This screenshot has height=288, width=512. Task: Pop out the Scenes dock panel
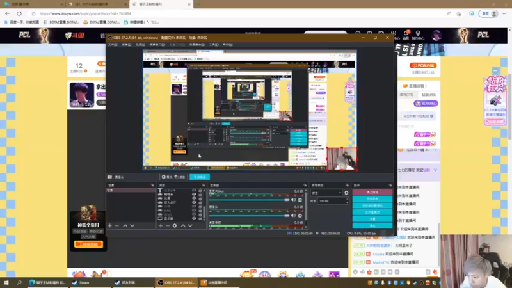coord(152,185)
